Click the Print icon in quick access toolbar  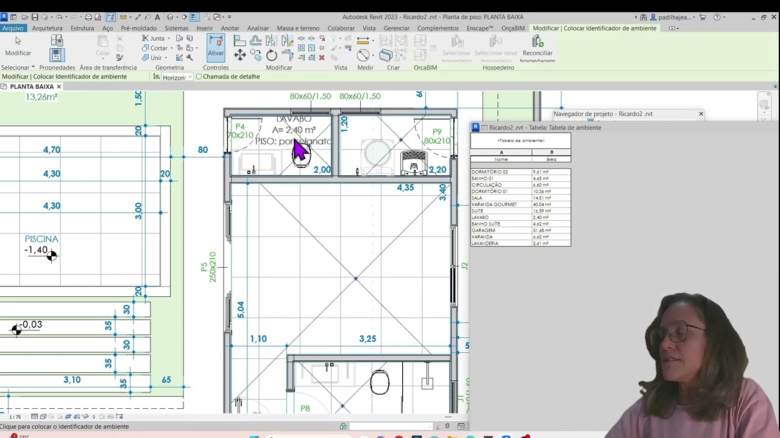pos(88,17)
